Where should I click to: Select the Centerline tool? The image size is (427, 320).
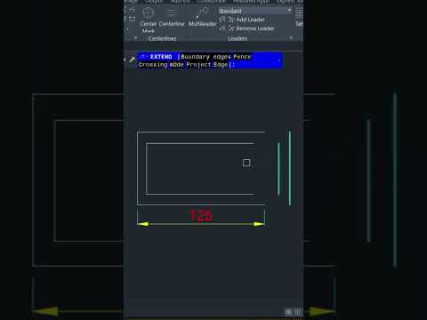172,18
